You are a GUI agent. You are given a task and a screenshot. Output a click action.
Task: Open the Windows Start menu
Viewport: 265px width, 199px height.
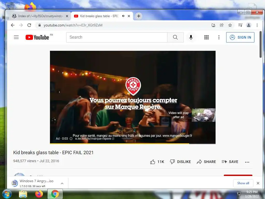pos(7,194)
